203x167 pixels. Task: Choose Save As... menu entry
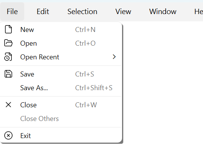click(x=61, y=88)
